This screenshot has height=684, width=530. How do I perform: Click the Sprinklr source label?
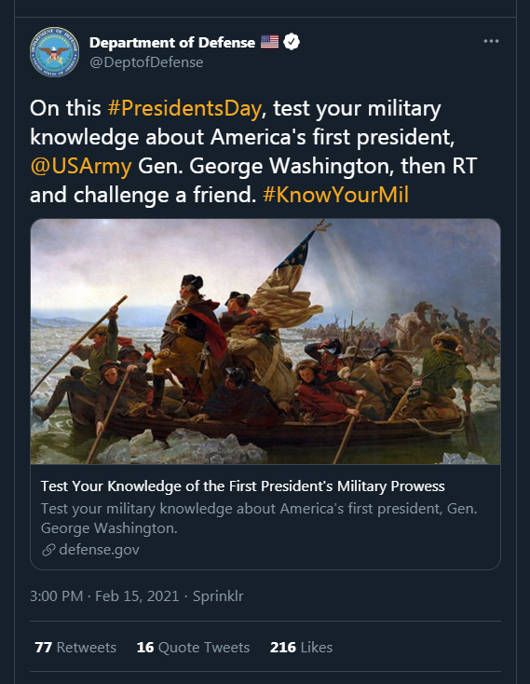click(218, 595)
